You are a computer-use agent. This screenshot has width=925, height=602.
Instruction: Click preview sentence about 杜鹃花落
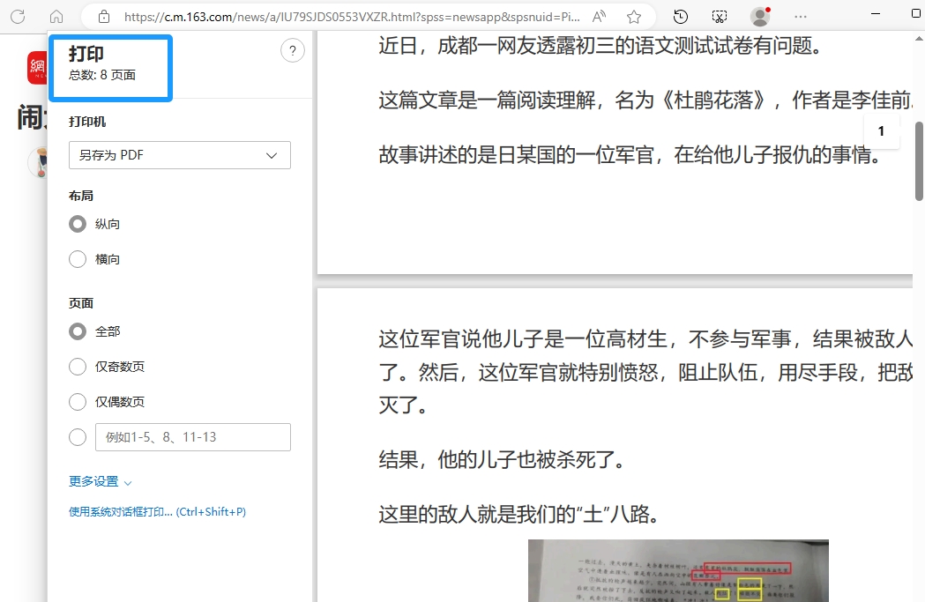coord(645,100)
